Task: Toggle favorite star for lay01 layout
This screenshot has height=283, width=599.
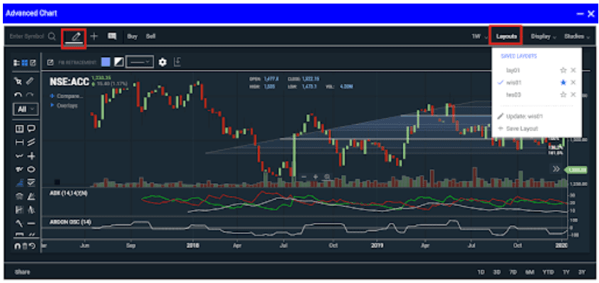Action: coord(563,71)
